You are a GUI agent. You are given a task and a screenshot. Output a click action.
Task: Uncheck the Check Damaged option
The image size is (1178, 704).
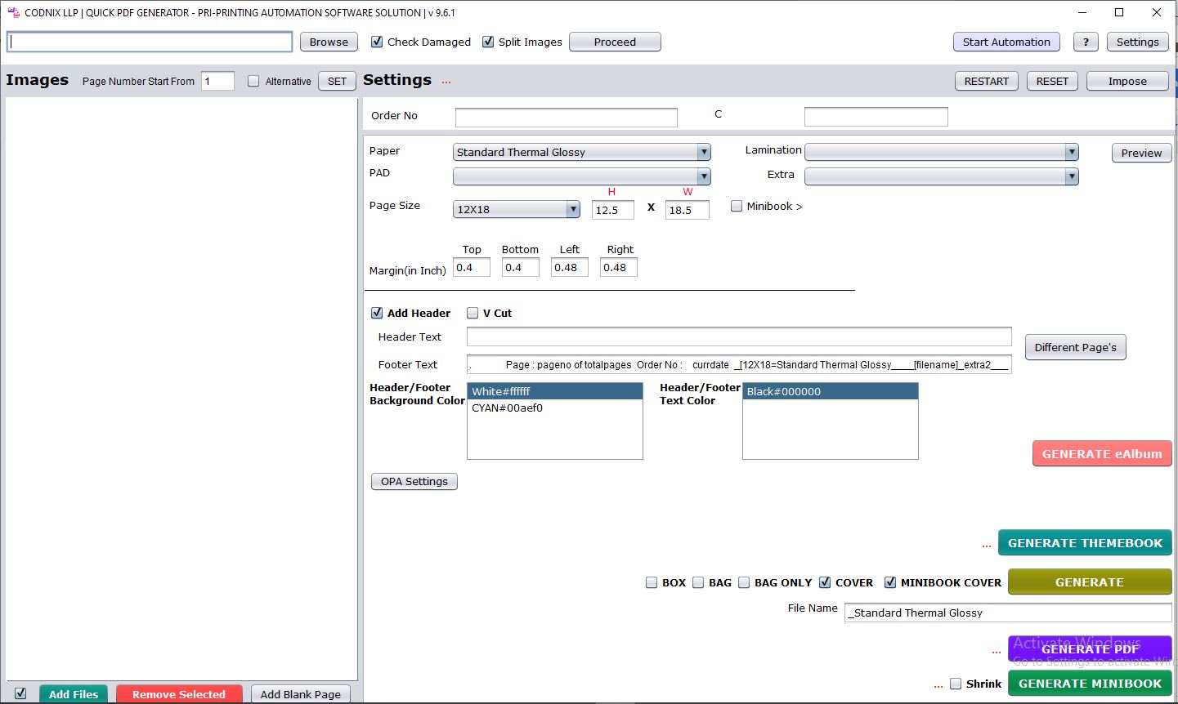(x=377, y=42)
